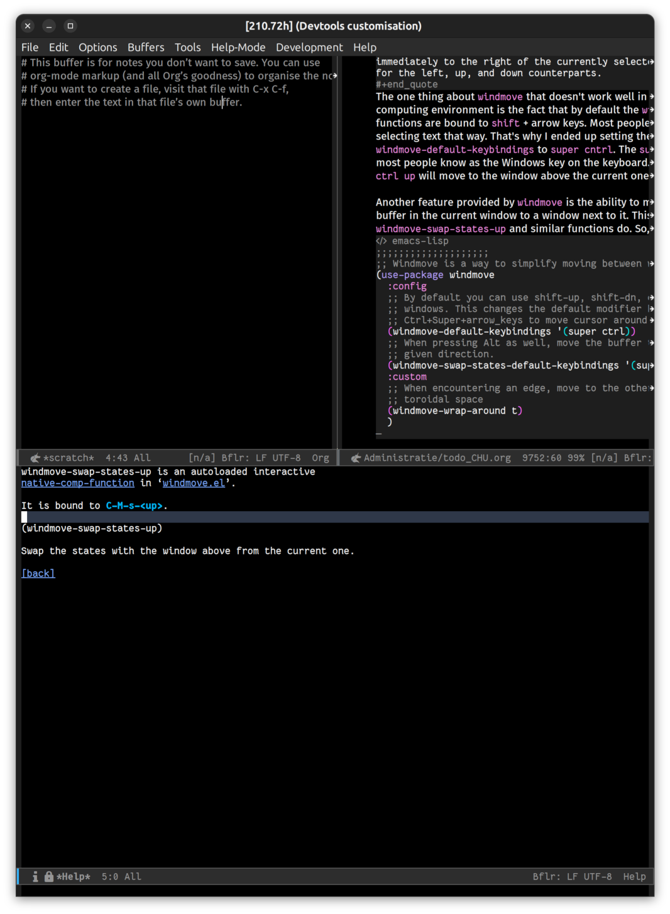The height and width of the screenshot is (914, 670).
Task: Open the windmove.el source link
Action: (x=194, y=483)
